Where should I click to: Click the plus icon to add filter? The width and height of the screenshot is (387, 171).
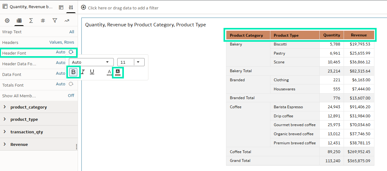click(84, 8)
